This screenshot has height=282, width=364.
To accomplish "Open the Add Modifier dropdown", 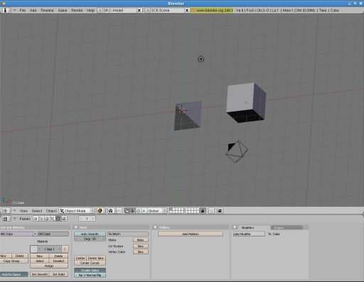I will tap(249, 234).
